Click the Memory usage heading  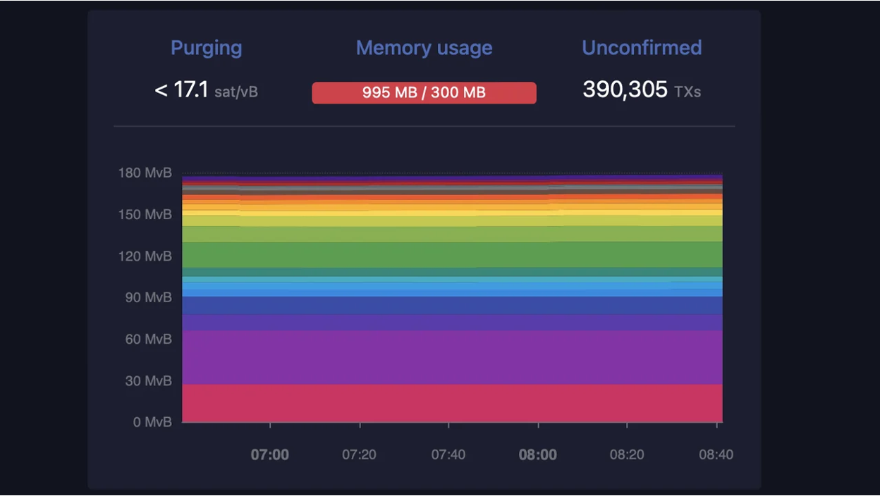424,48
